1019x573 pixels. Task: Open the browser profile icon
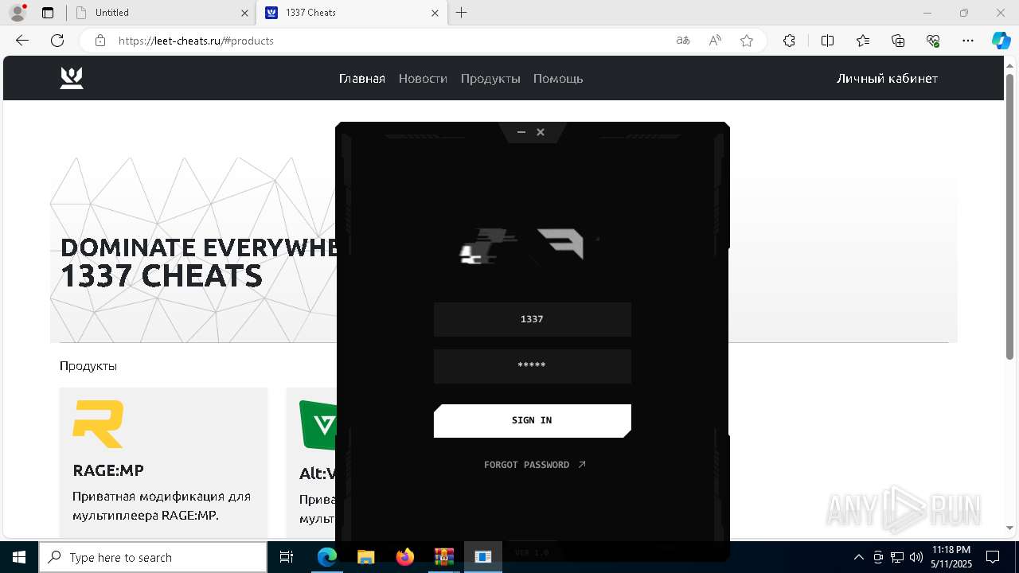(x=18, y=13)
